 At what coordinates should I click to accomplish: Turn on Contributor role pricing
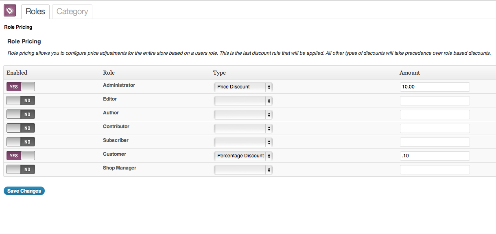pyautogui.click(x=21, y=128)
